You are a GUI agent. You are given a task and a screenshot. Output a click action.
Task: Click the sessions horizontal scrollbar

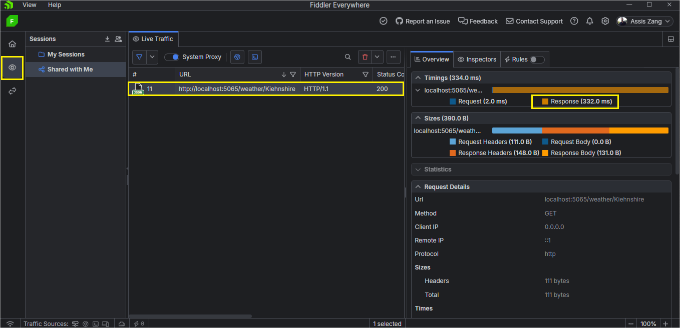(x=190, y=316)
